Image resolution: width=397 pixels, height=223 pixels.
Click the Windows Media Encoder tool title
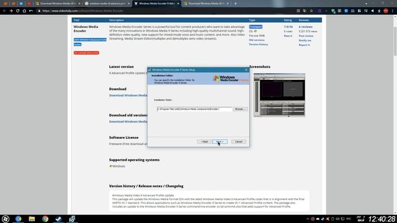(x=86, y=29)
